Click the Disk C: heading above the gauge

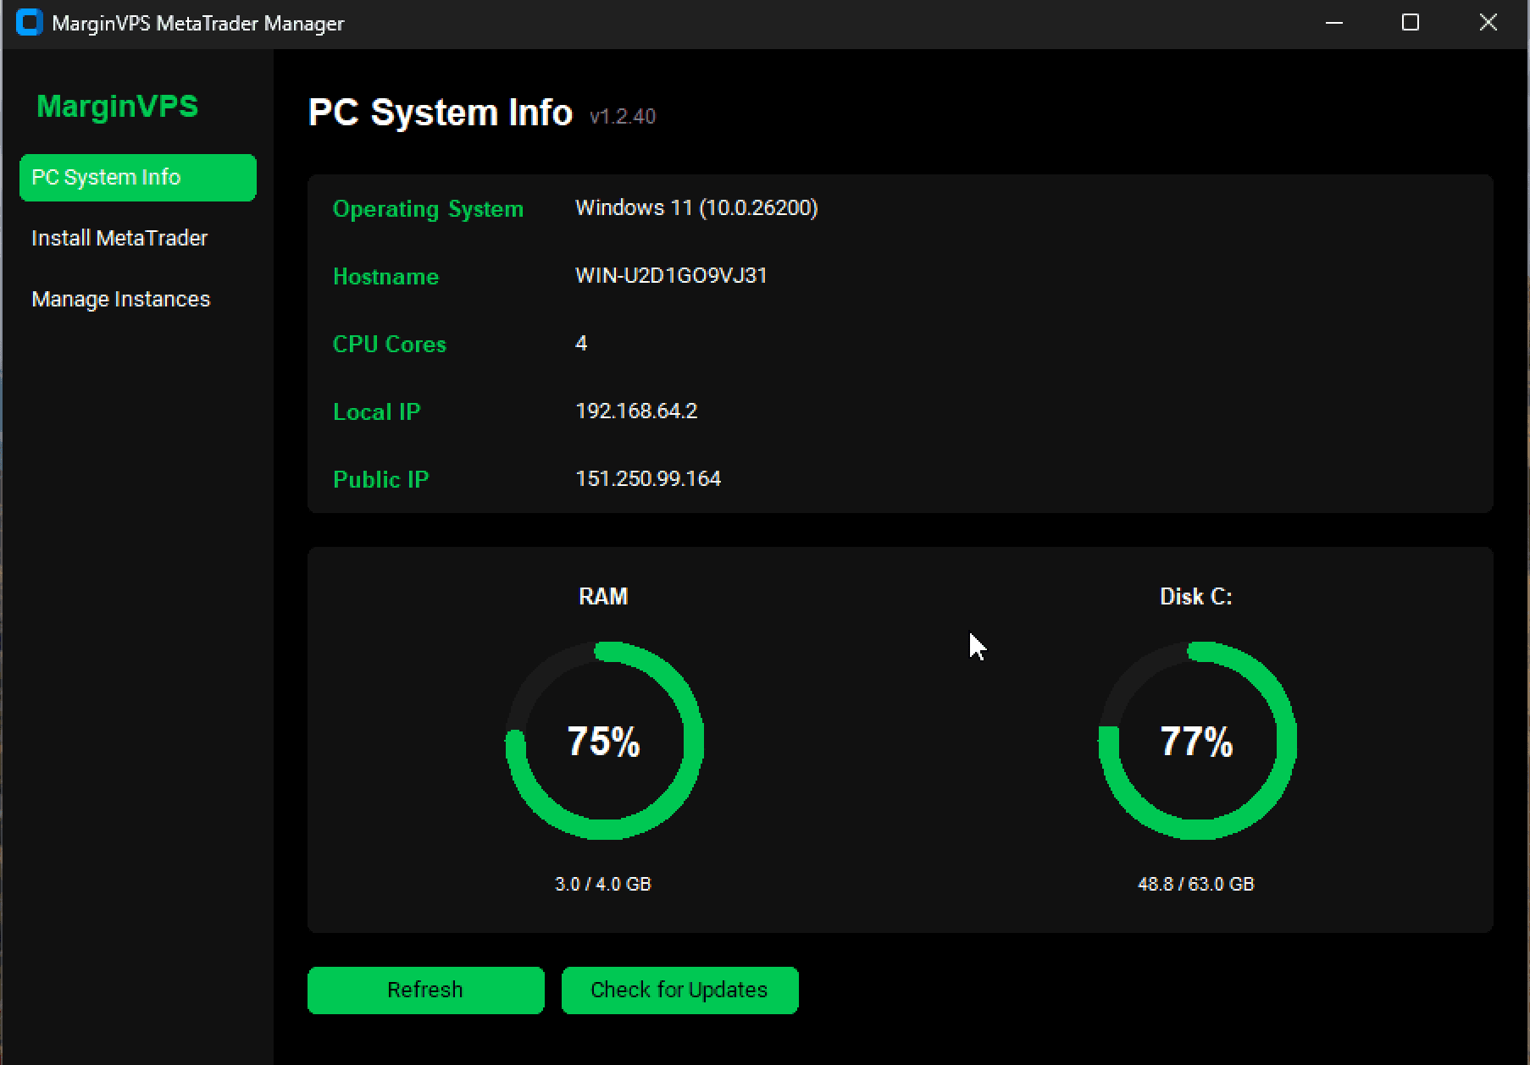pyautogui.click(x=1195, y=597)
